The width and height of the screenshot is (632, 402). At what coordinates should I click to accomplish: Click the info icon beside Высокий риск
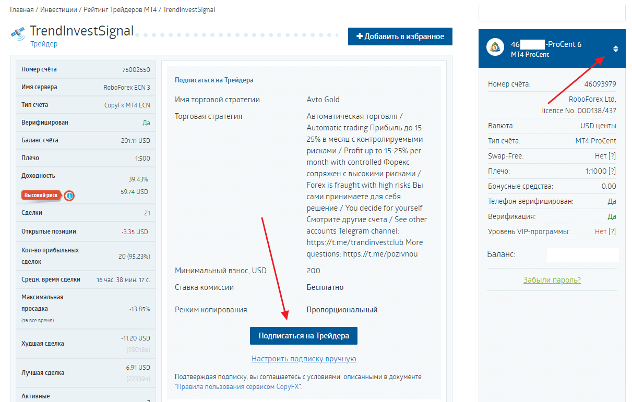69,196
